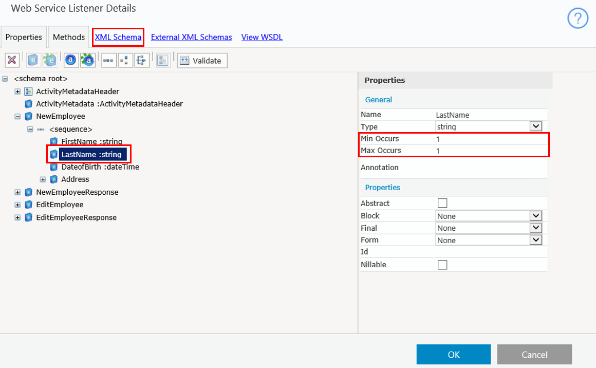Expand the NewEmployeeResponse node
596x368 pixels.
tap(17, 192)
